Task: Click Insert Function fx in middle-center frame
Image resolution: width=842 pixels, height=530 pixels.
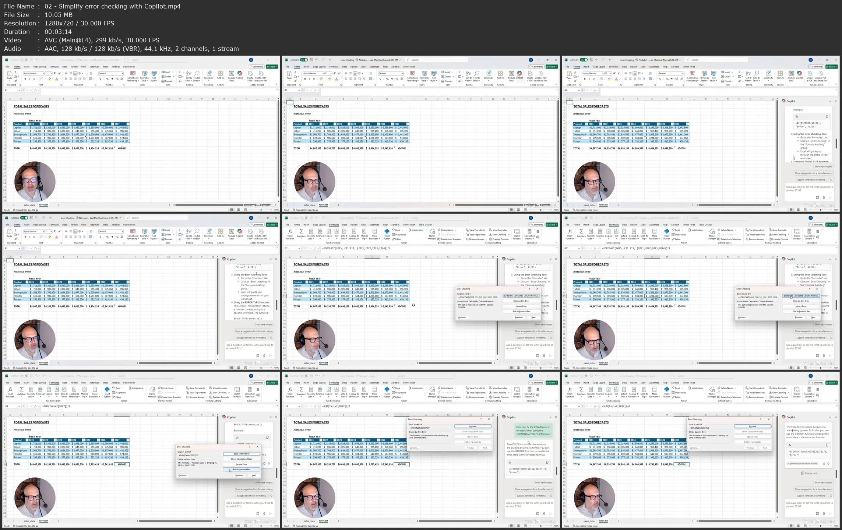Action: click(x=290, y=234)
